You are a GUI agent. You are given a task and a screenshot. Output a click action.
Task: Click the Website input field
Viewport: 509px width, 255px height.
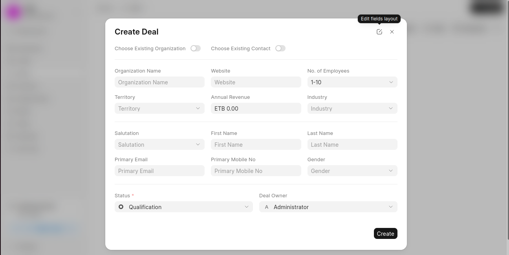[x=256, y=82]
